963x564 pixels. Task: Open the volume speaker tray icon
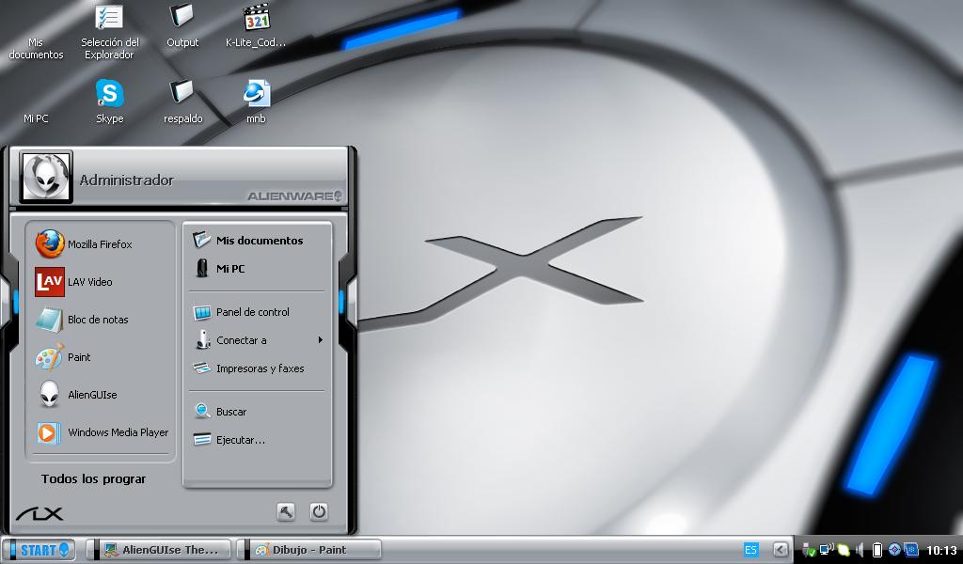click(860, 550)
